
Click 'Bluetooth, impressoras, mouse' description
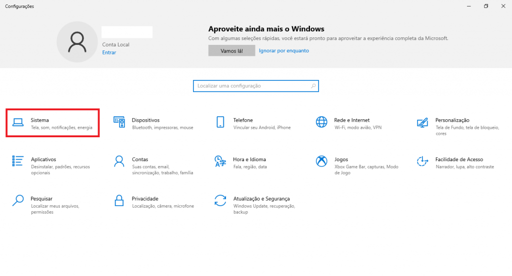(162, 127)
